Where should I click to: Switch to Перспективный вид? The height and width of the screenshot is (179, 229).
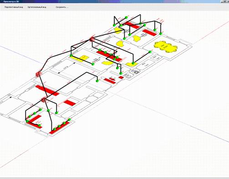point(14,7)
